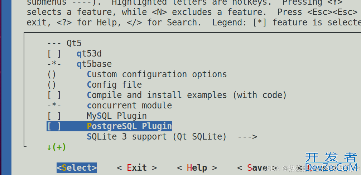Click the Qt5 menu title header
The image size is (361, 175).
[64, 43]
